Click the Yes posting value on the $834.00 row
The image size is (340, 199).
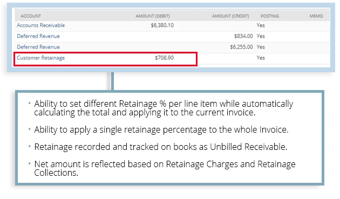261,36
